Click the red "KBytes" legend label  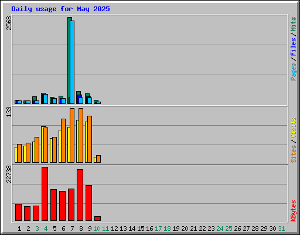point(294,211)
